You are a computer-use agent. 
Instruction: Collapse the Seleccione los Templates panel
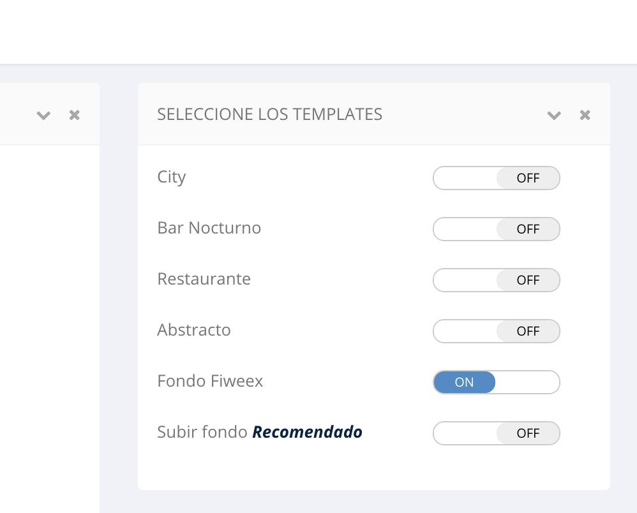554,115
